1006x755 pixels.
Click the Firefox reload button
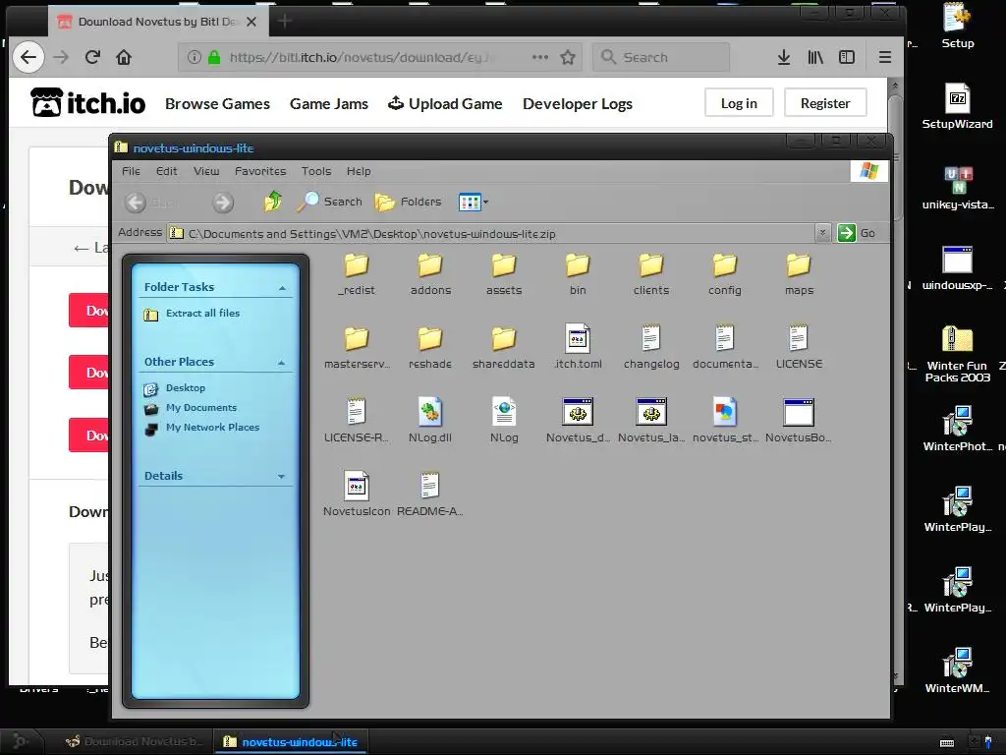click(x=92, y=57)
